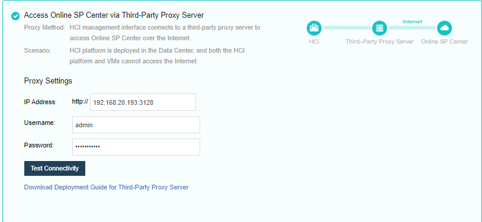The image size is (482, 222).
Task: Click the Test Connectivity button
Action: click(x=54, y=169)
